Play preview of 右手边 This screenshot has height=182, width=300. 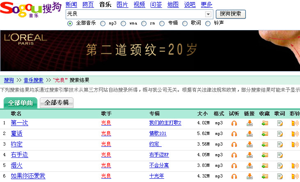(234, 155)
